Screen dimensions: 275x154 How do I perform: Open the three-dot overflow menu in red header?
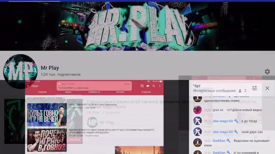pyautogui.click(x=160, y=86)
